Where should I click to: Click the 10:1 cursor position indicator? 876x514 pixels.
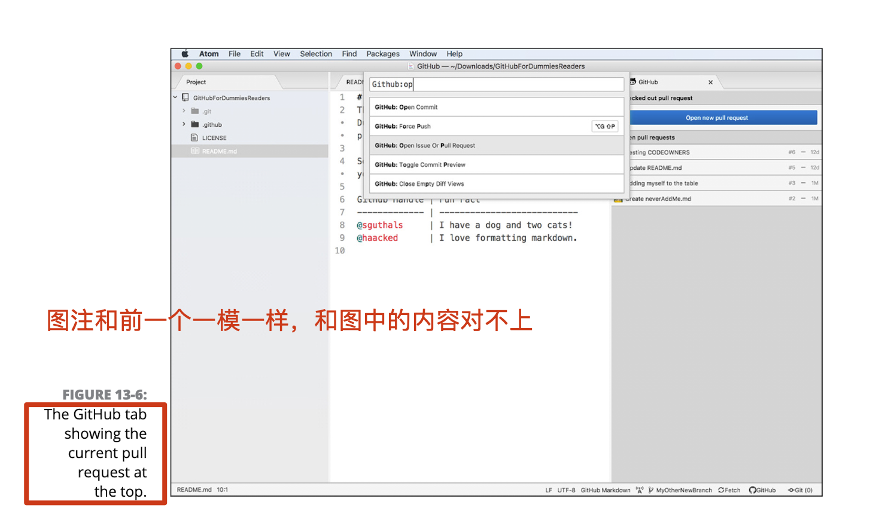223,489
